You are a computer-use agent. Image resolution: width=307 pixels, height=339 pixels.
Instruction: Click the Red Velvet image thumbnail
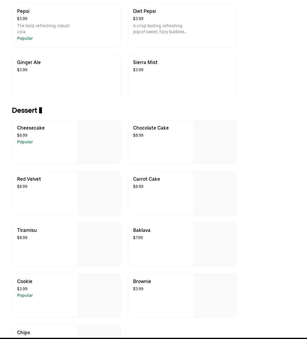99,193
